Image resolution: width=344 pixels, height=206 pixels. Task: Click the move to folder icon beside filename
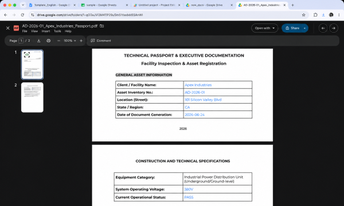coord(101,26)
